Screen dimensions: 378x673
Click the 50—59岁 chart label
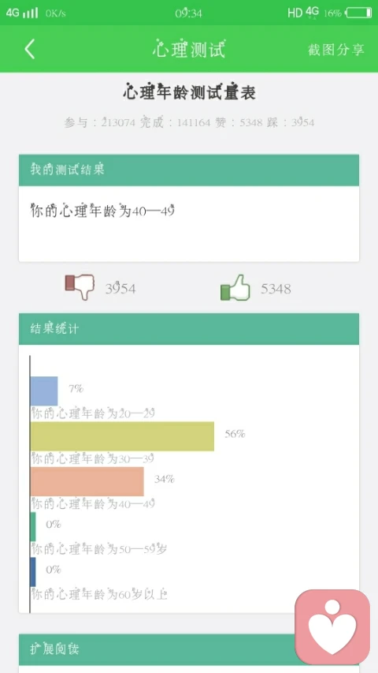point(99,549)
